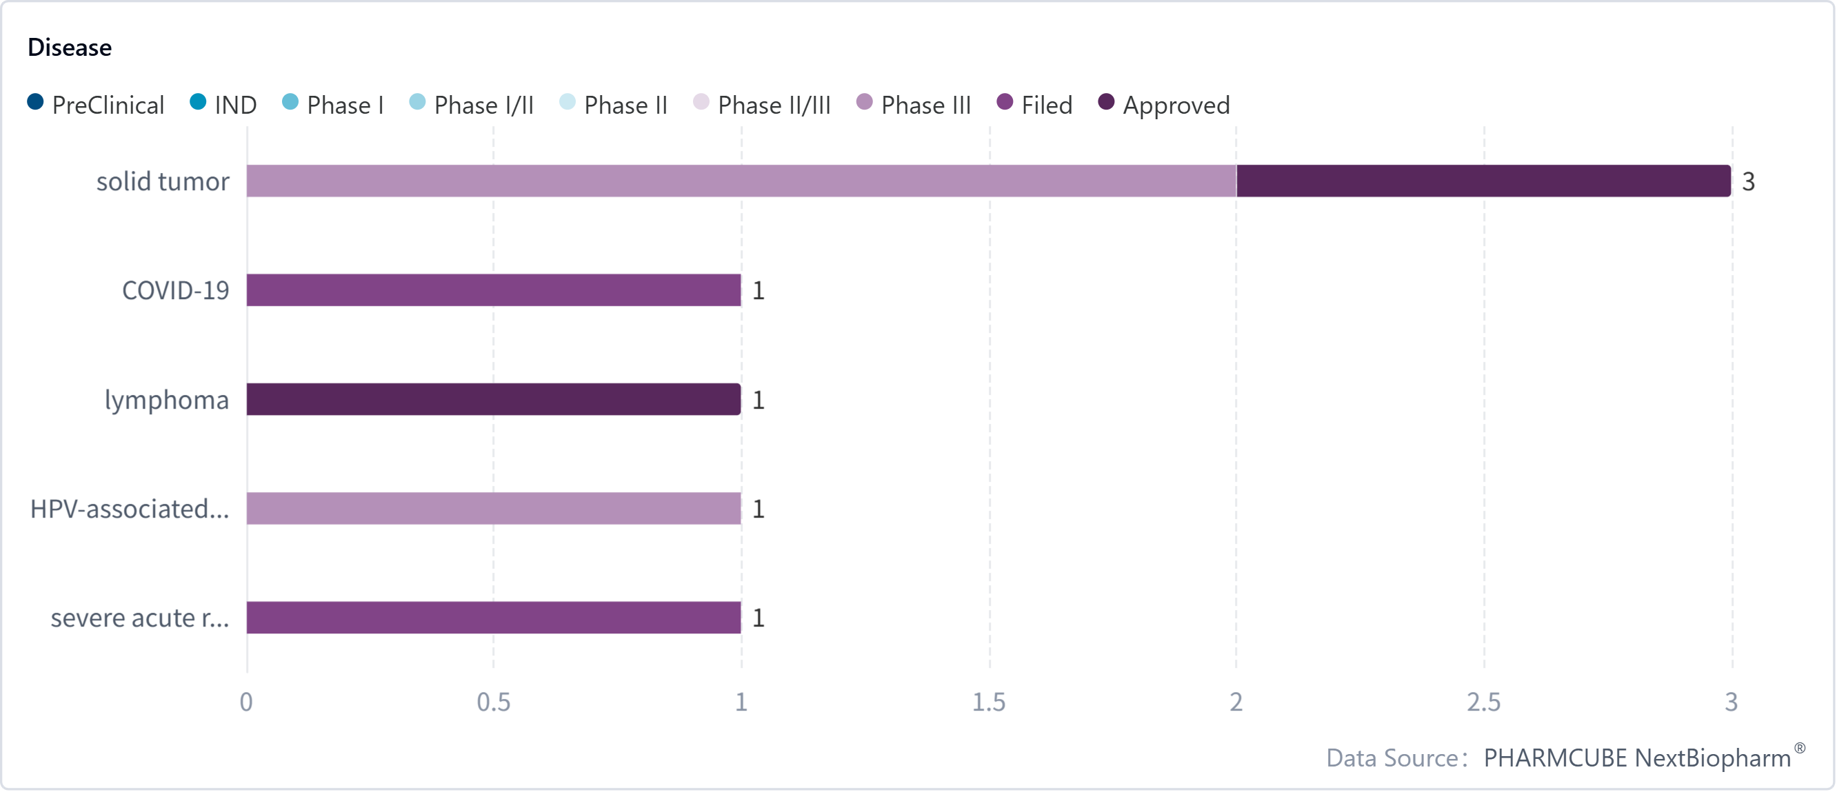
Task: Click the Approved legend label text
Action: tap(1176, 105)
